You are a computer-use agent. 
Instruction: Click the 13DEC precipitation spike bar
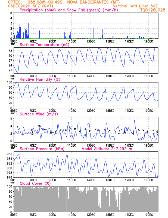(x=94, y=33)
